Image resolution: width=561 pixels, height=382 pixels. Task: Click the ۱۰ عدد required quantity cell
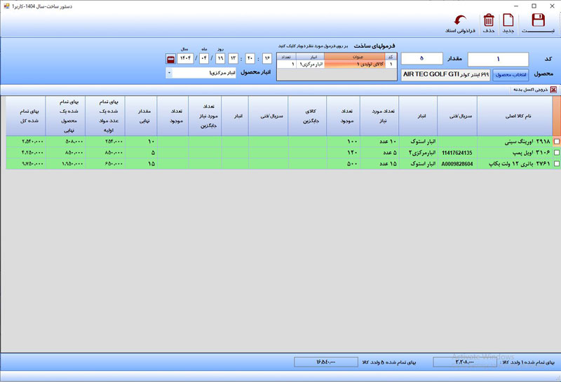379,142
